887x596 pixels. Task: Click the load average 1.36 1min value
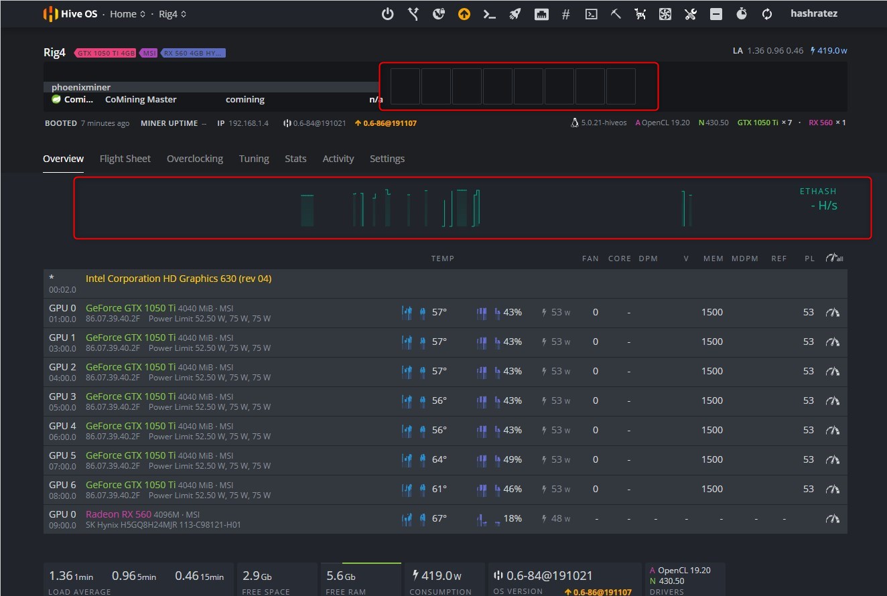tap(71, 576)
